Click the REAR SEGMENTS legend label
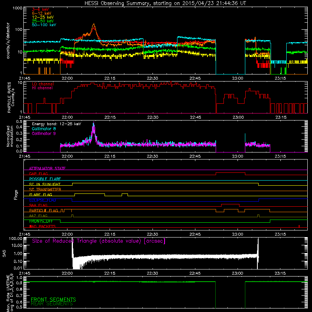312x312 pixels. coord(52,304)
